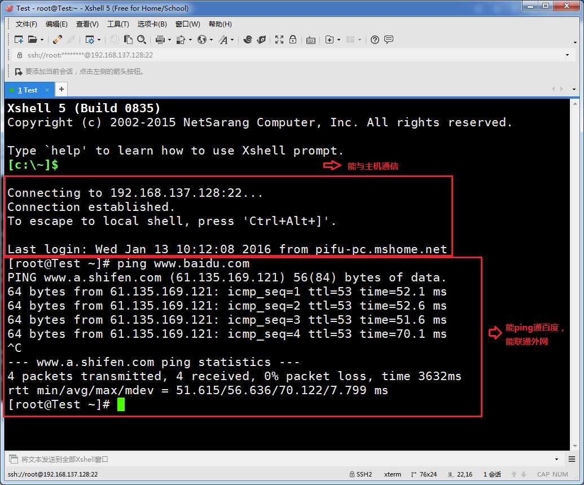Click the New tab plus-page icon

click(330, 39)
